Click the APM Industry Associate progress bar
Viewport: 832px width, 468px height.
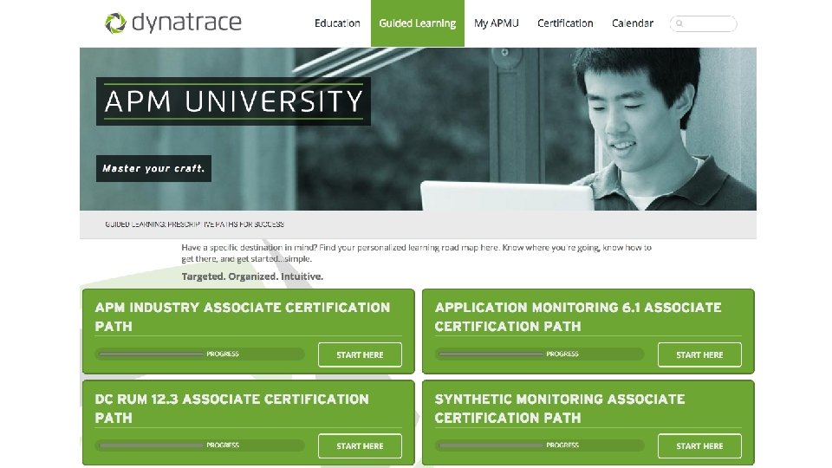(200, 354)
